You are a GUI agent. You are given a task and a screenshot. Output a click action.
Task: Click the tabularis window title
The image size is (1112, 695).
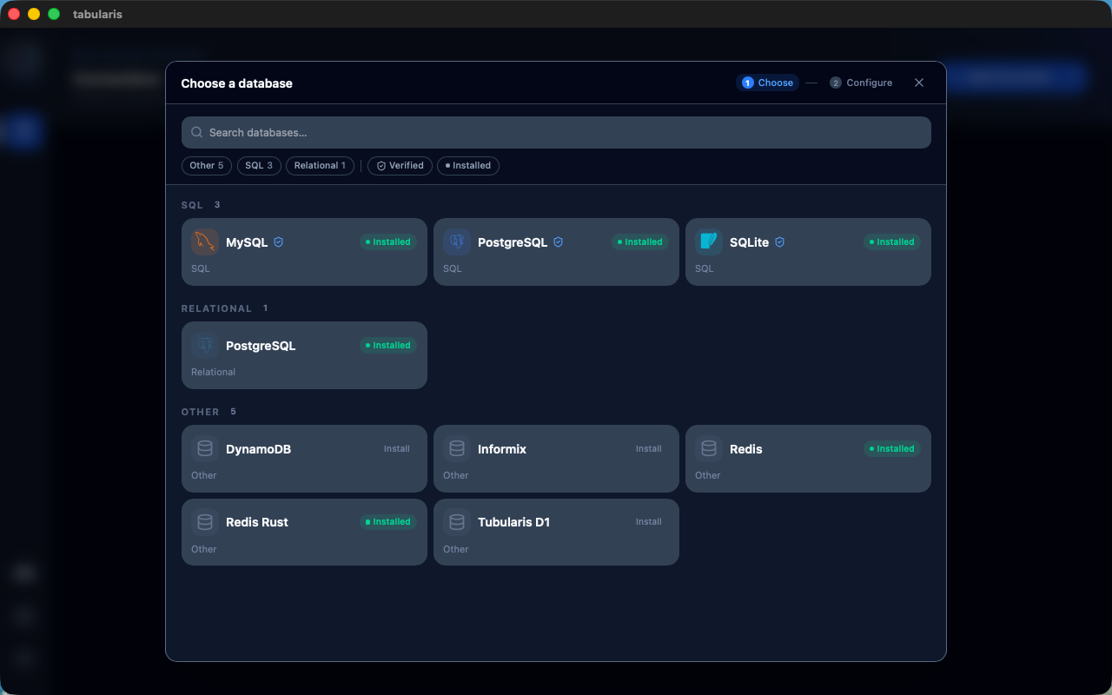click(97, 14)
